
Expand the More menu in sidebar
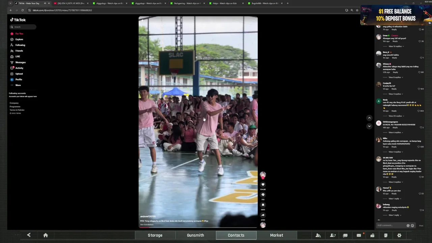click(16, 85)
